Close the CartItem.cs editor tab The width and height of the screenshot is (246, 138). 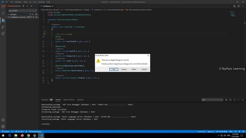tap(53, 6)
